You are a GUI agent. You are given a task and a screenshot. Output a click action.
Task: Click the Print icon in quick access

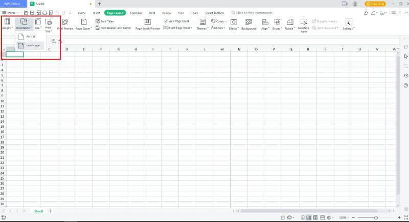coord(44,13)
